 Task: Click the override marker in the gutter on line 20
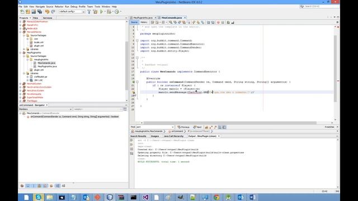pos(134,82)
